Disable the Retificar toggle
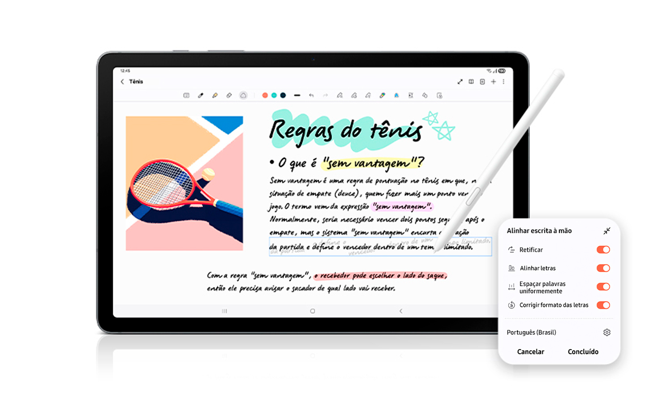This screenshot has height=403, width=645. (603, 250)
